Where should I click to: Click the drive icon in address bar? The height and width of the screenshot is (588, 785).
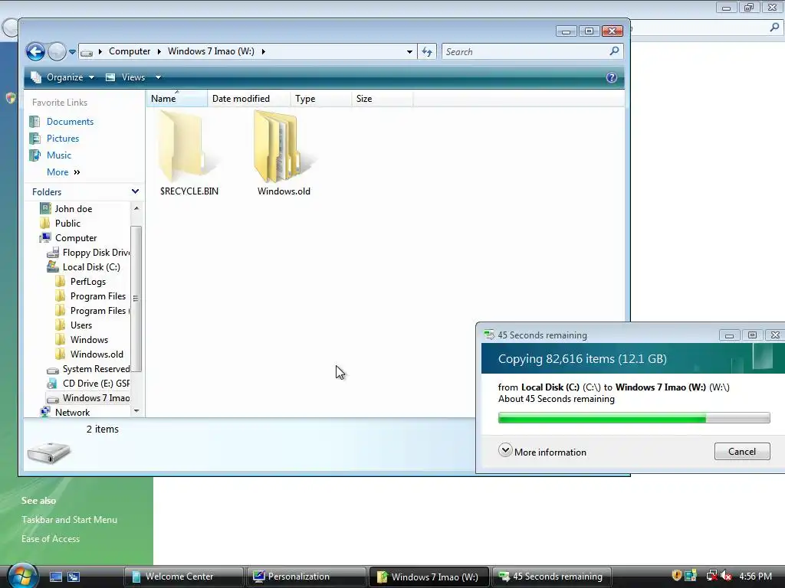[x=87, y=52]
